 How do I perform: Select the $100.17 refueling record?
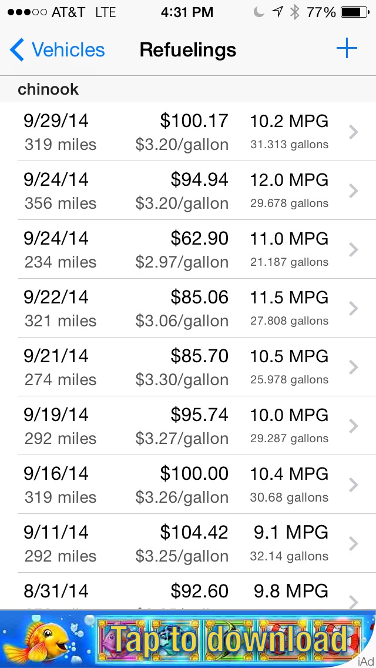[194, 122]
